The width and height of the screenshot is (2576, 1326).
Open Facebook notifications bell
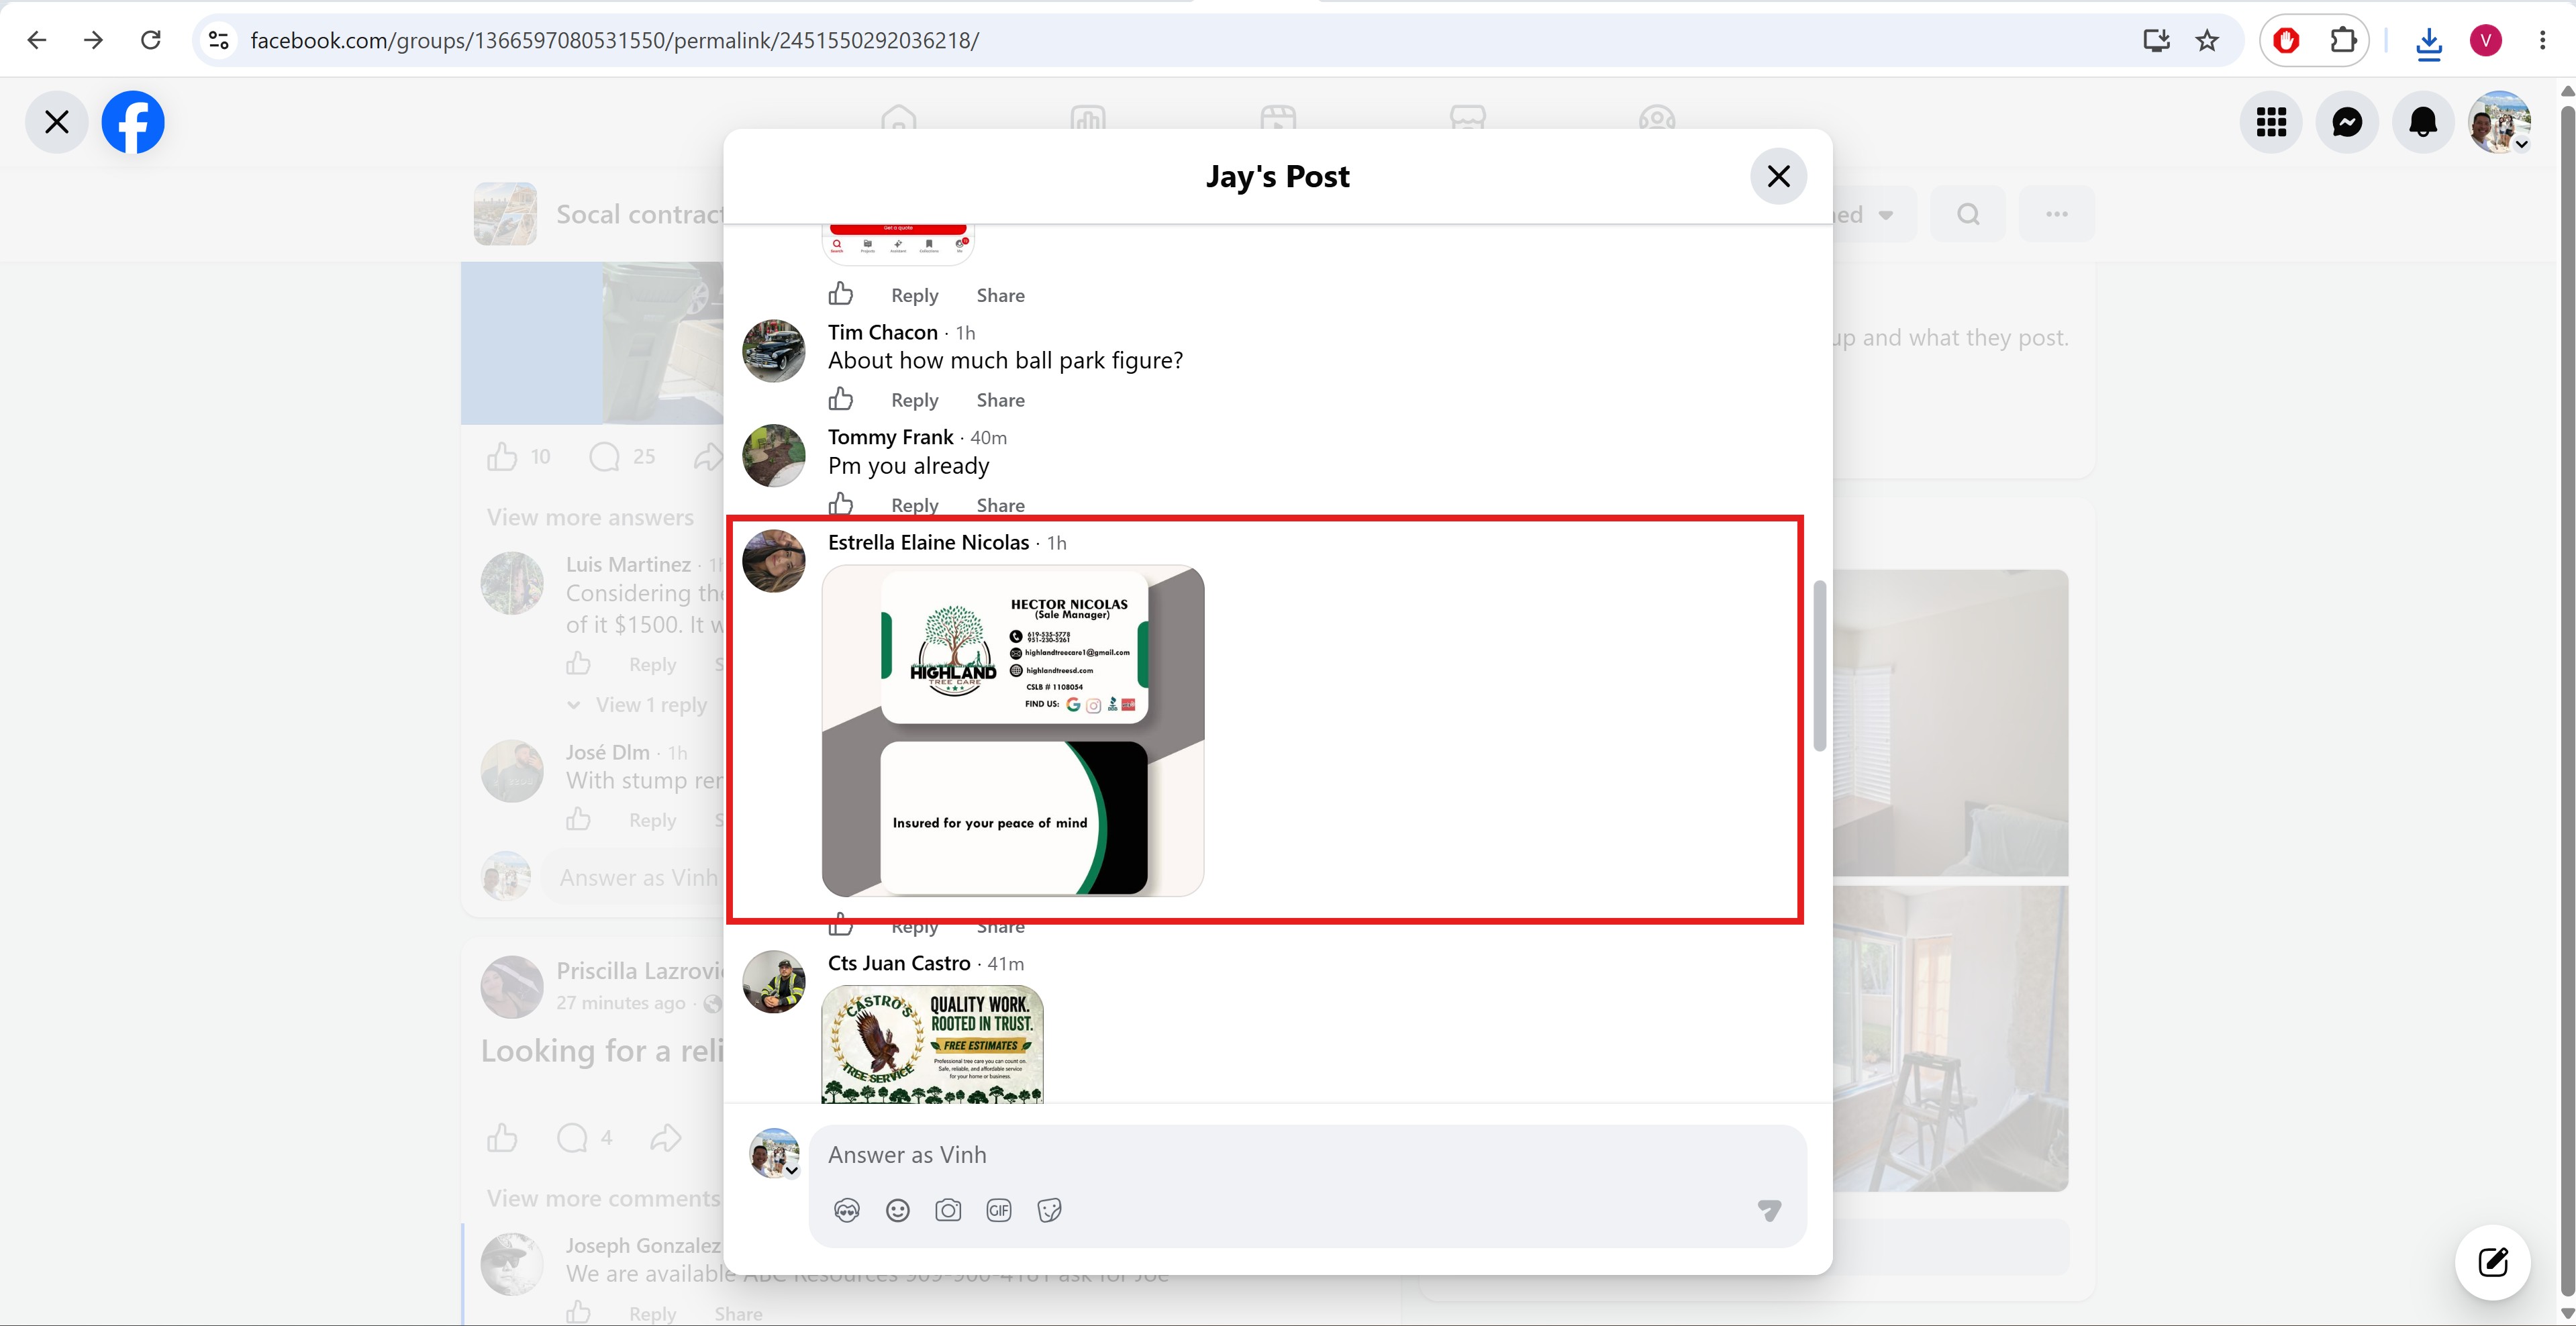pos(2423,122)
